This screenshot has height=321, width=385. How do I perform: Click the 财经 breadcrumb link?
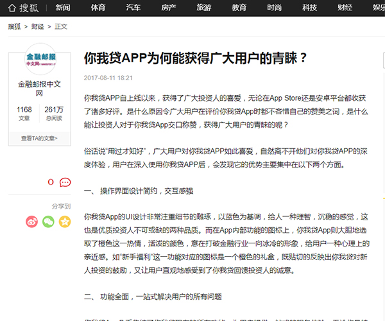pyautogui.click(x=38, y=26)
